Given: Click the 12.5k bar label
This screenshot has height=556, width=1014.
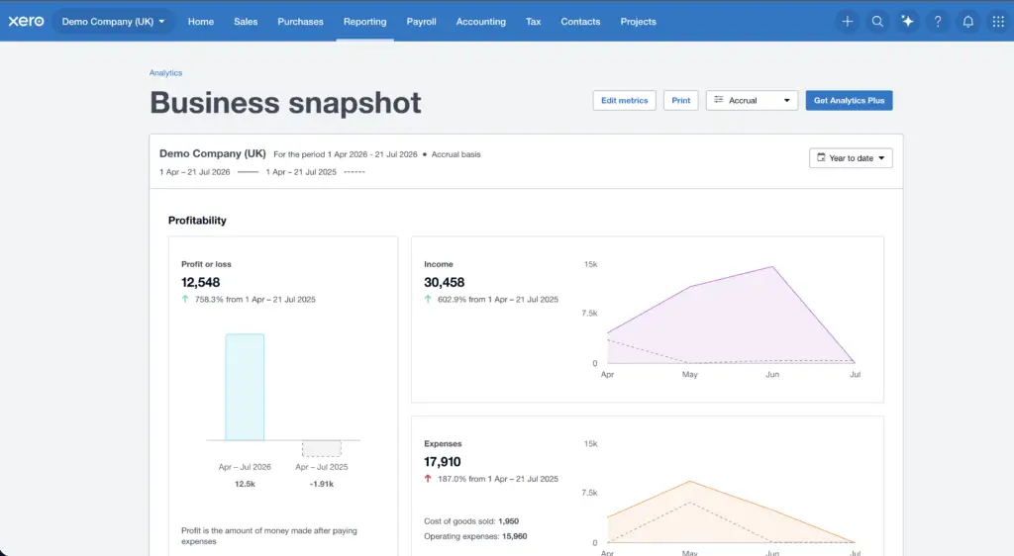Looking at the screenshot, I should coord(245,484).
